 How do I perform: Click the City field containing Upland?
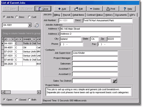70,39
